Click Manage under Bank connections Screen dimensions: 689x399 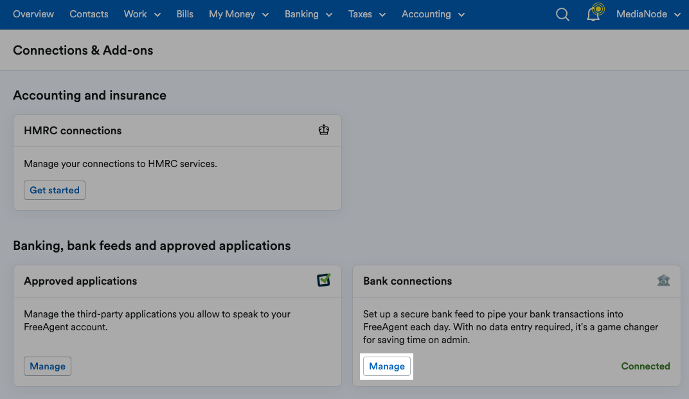tap(387, 366)
